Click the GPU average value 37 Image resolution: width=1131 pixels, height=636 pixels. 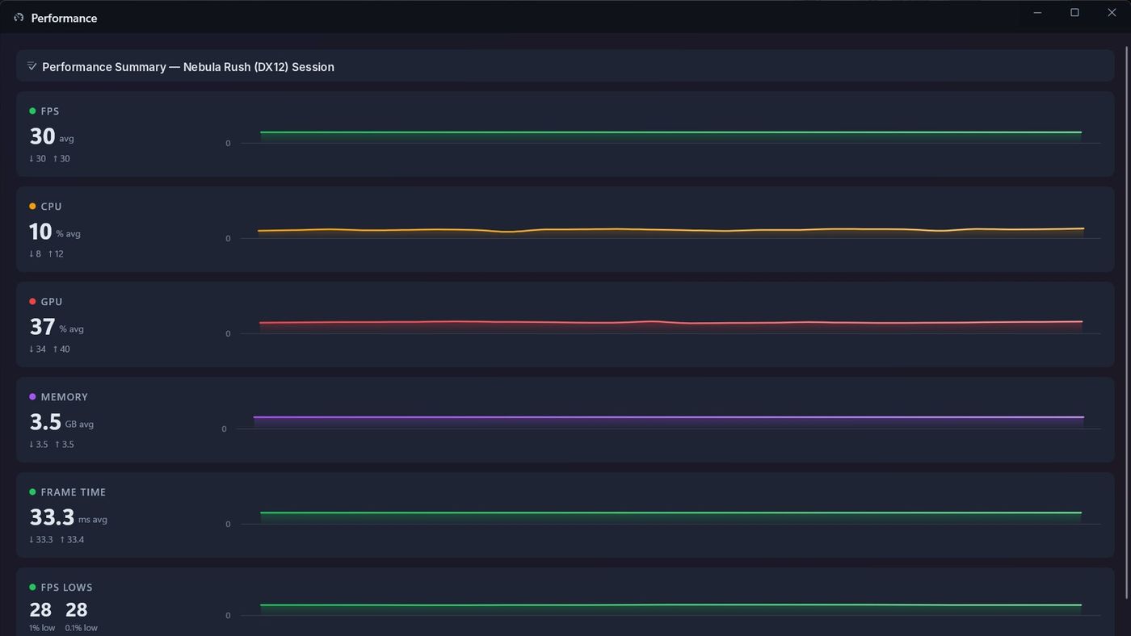click(x=43, y=327)
